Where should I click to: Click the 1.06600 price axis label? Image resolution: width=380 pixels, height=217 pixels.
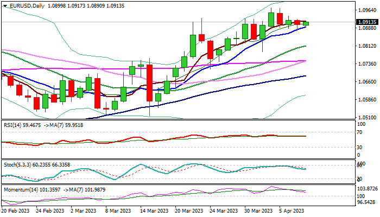pos(367,82)
